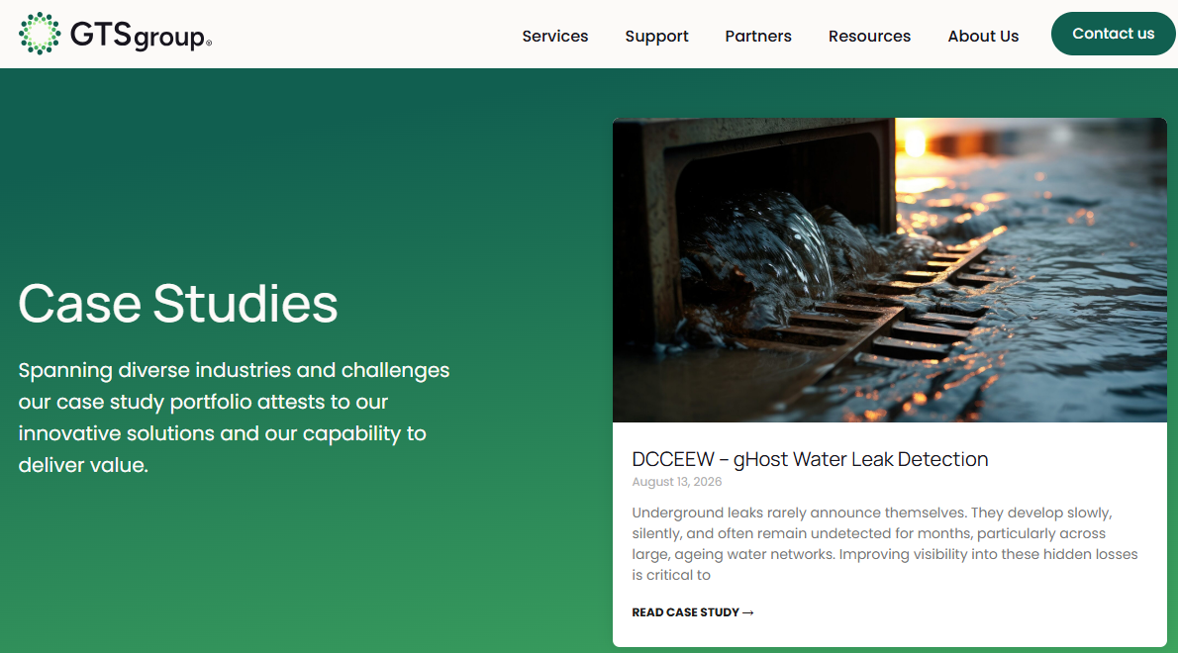Click the GTS group logo
Viewport: 1178px width, 653px height.
pos(115,34)
